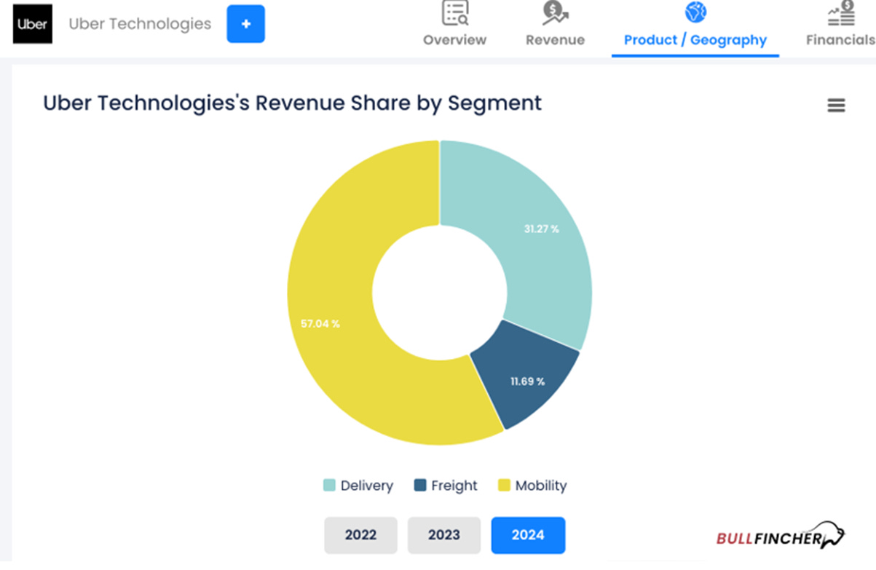Click the Mobility legend label
This screenshot has width=876, height=570.
(x=541, y=486)
